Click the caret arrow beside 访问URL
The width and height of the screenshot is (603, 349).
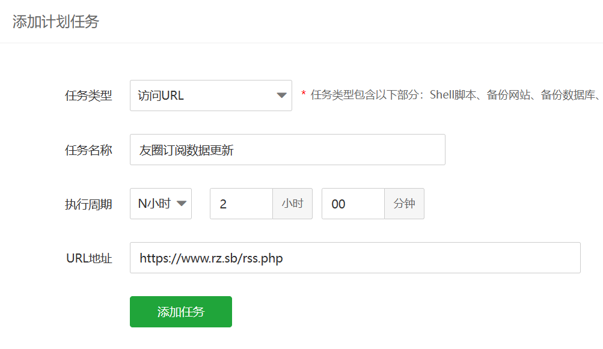[x=281, y=96]
